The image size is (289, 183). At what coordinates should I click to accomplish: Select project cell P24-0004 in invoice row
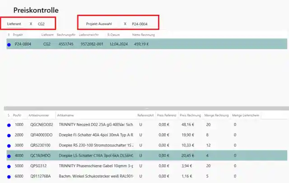(x=23, y=44)
